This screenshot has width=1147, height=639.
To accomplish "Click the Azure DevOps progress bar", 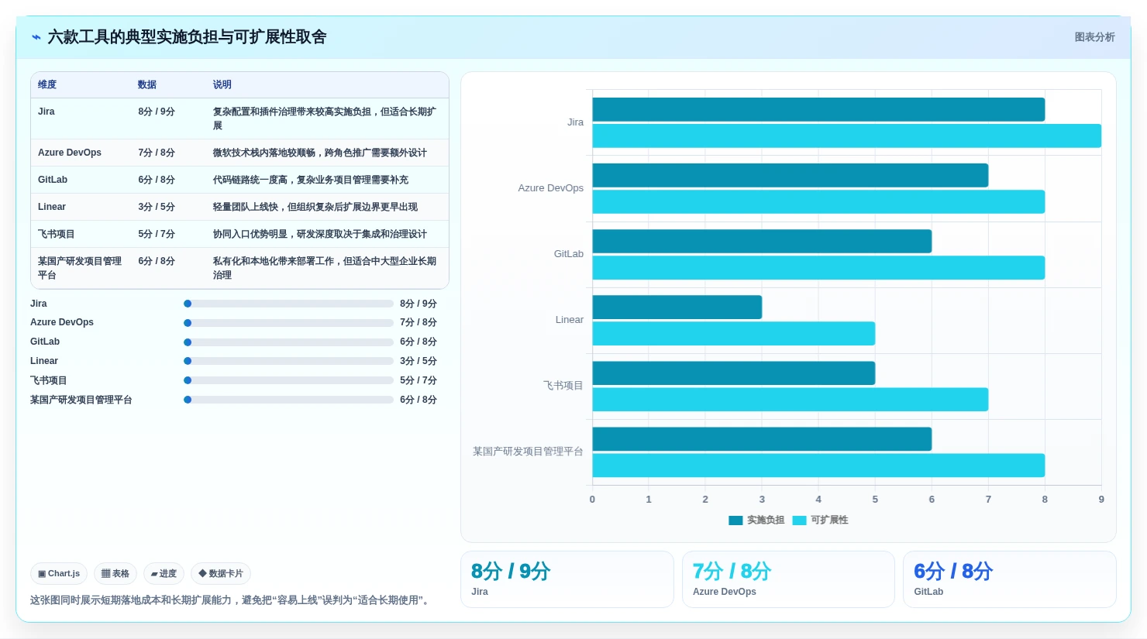I will (x=288, y=323).
